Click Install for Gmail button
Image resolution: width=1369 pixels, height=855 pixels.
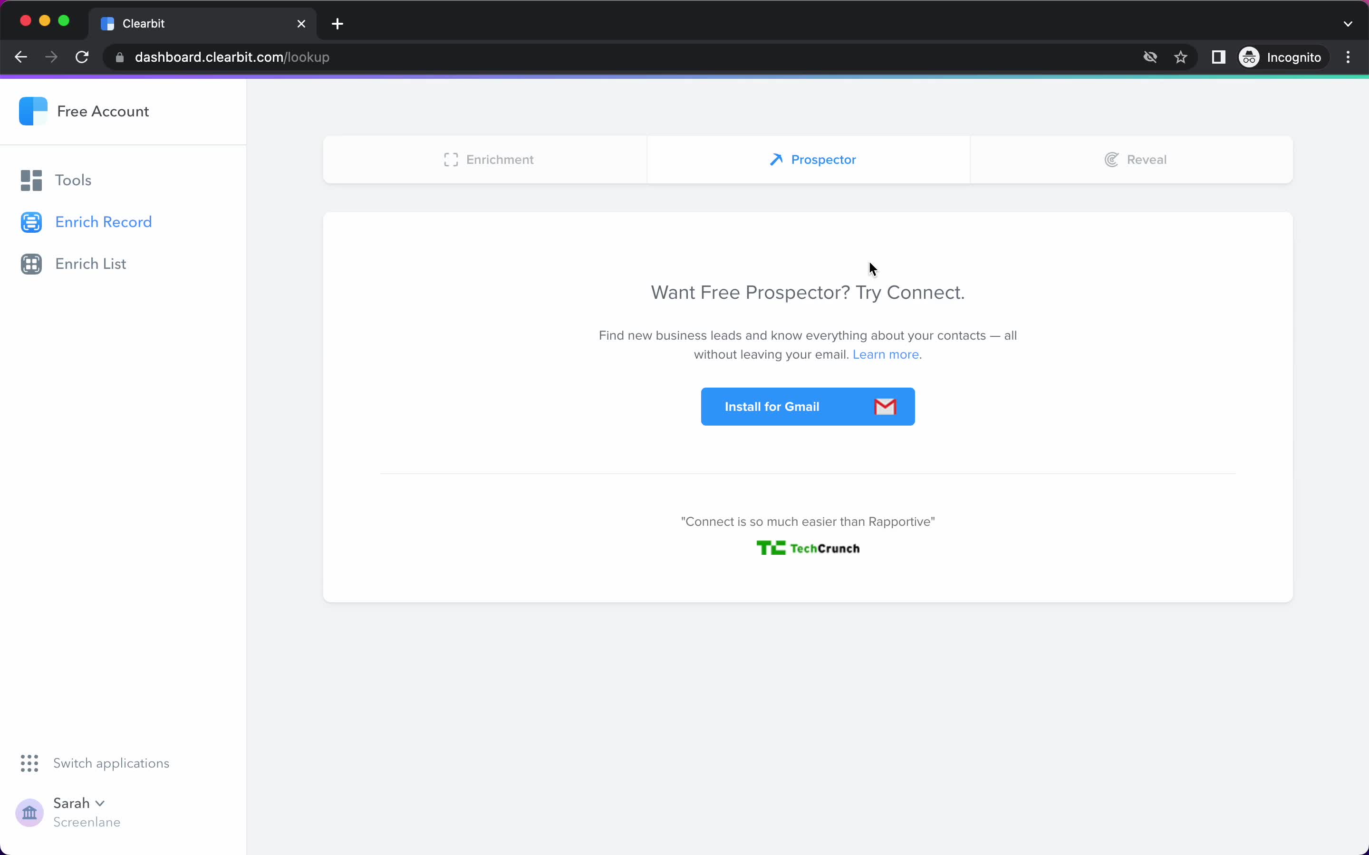tap(808, 407)
